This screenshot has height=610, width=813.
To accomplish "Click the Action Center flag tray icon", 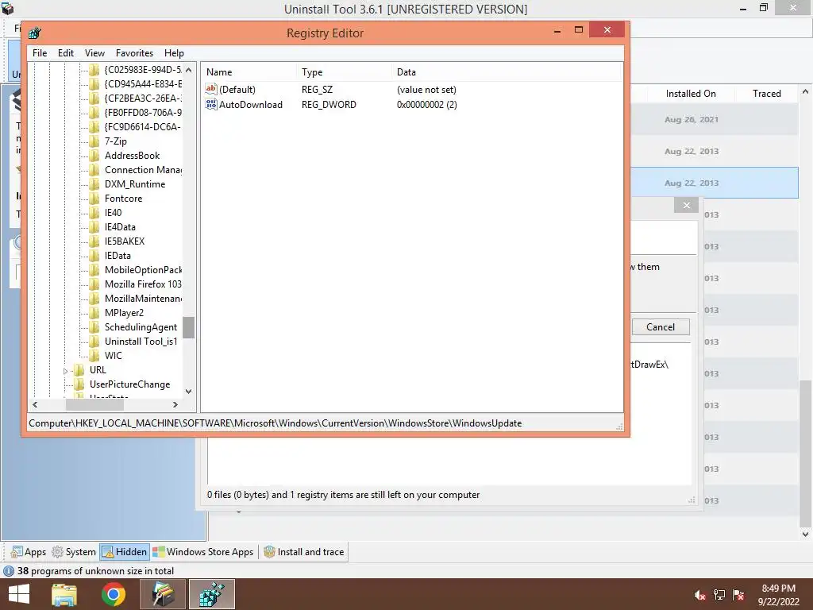I will (x=738, y=595).
